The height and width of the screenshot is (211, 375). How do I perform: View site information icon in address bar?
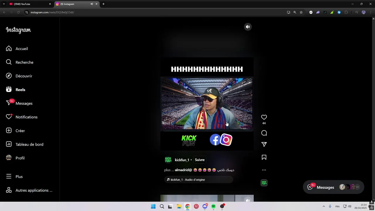(x=27, y=12)
